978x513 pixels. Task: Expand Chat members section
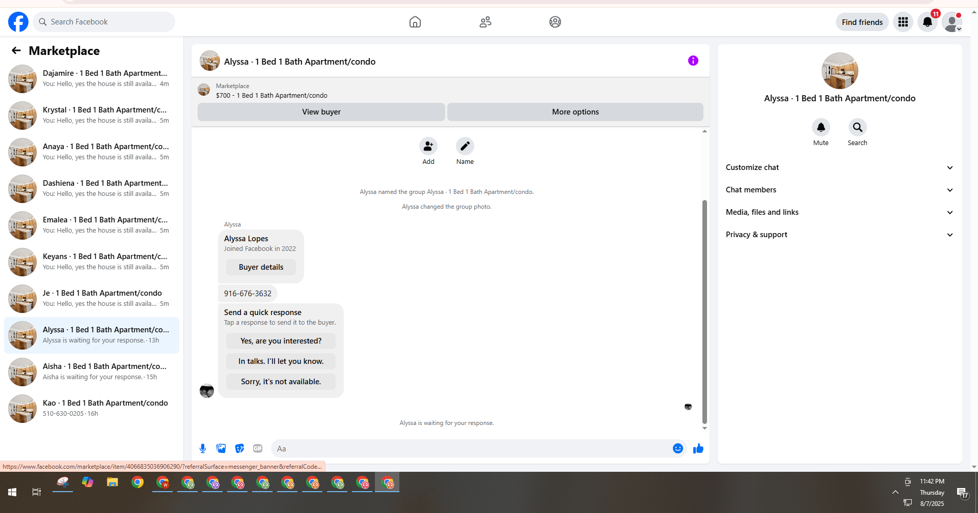[x=839, y=190]
